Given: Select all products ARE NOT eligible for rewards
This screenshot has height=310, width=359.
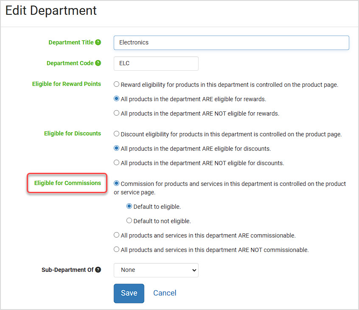Looking at the screenshot, I should tap(117, 113).
